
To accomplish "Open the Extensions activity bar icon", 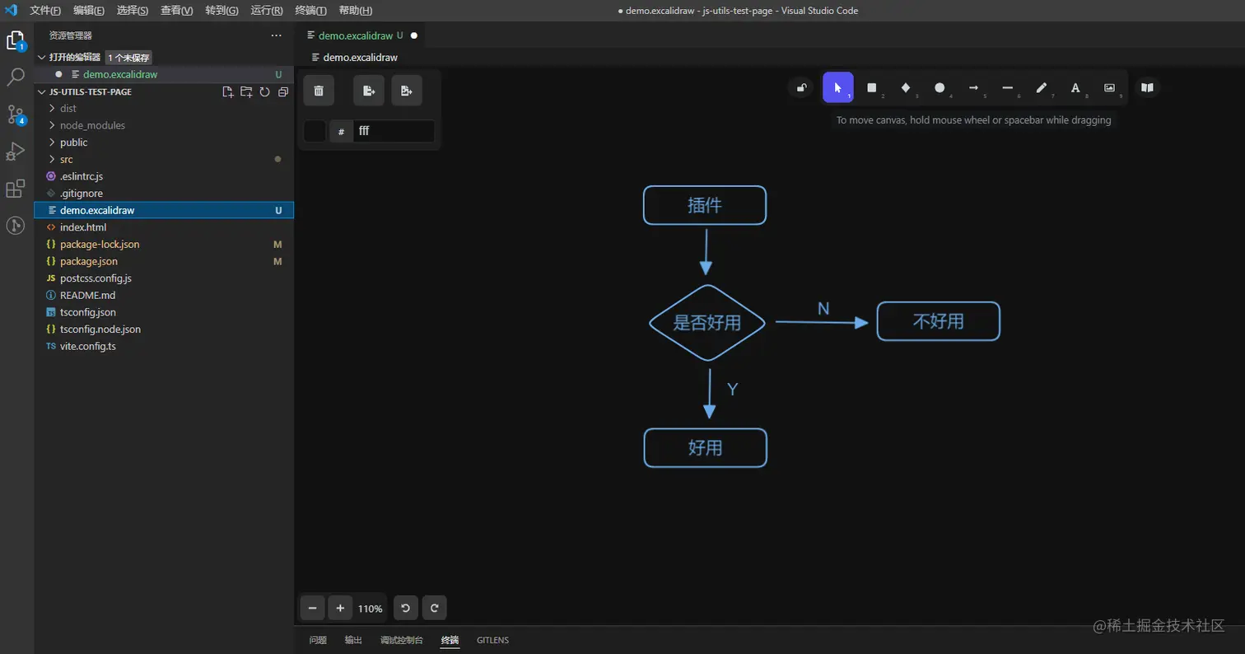I will click(16, 189).
